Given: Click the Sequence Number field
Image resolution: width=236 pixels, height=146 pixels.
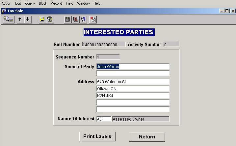Looking at the screenshot, I should pos(108,57).
